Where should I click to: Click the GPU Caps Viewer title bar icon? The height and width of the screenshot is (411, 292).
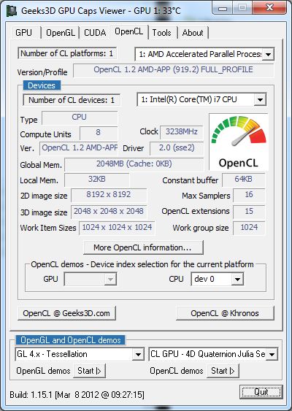[11, 11]
